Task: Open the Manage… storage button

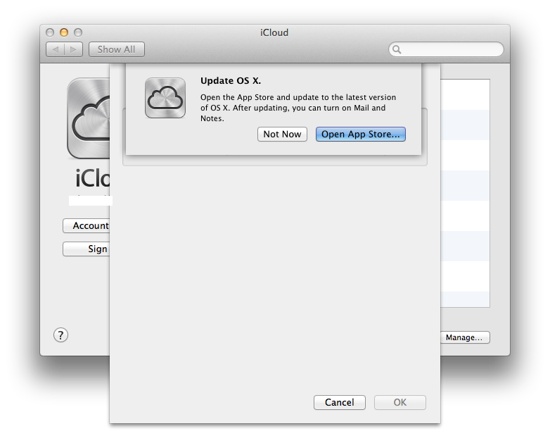Action: point(465,337)
